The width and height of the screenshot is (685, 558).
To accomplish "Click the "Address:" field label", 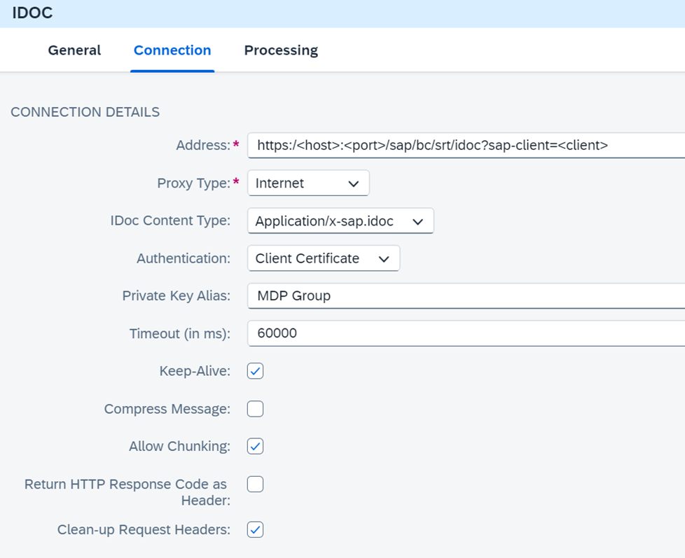I will click(x=202, y=146).
